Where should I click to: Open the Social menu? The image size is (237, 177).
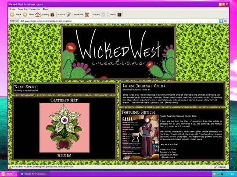12,9
